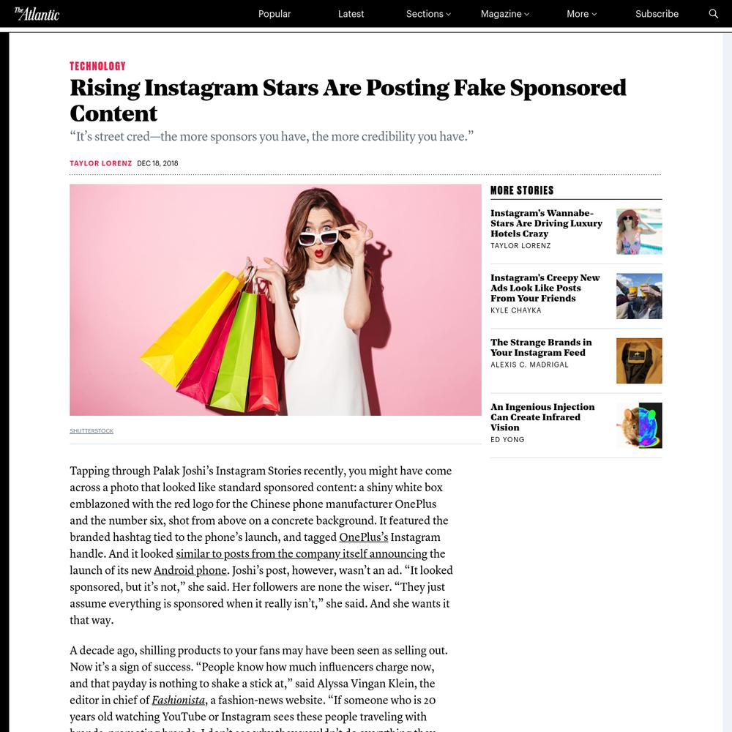Open the infrared mouse thumbnail
The image size is (732, 732).
coord(638,426)
